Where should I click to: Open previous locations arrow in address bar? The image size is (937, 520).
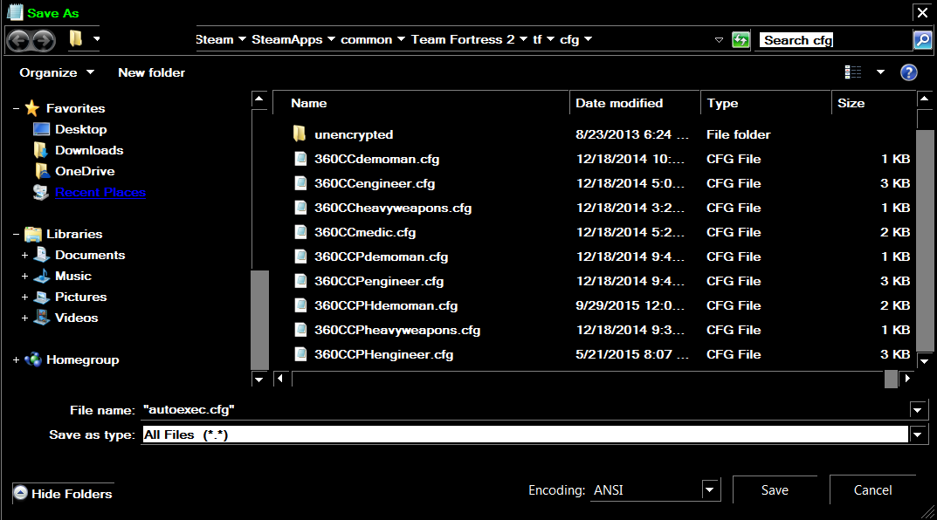(x=719, y=40)
